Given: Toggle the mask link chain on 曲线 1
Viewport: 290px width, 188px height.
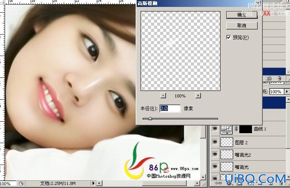Looking at the screenshot, I should click(x=236, y=129).
